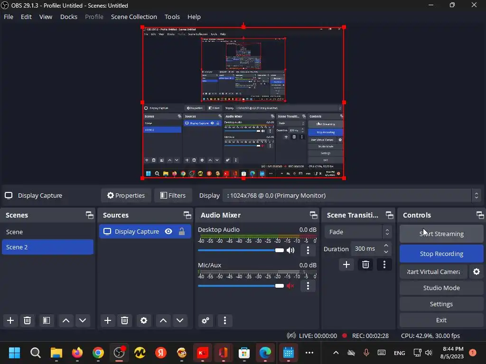Open taskbar search
Image resolution: width=486 pixels, height=364 pixels.
coord(35,353)
